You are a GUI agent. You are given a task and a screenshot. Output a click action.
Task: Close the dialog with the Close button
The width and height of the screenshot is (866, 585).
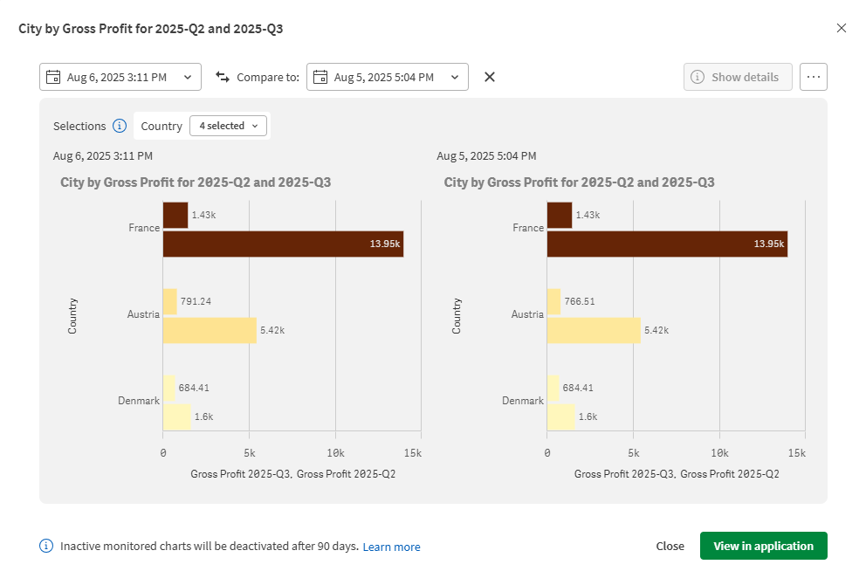670,546
